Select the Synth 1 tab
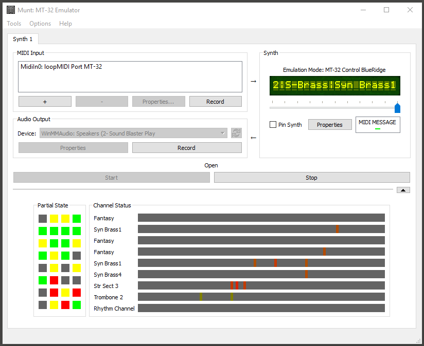This screenshot has width=424, height=346. point(23,39)
